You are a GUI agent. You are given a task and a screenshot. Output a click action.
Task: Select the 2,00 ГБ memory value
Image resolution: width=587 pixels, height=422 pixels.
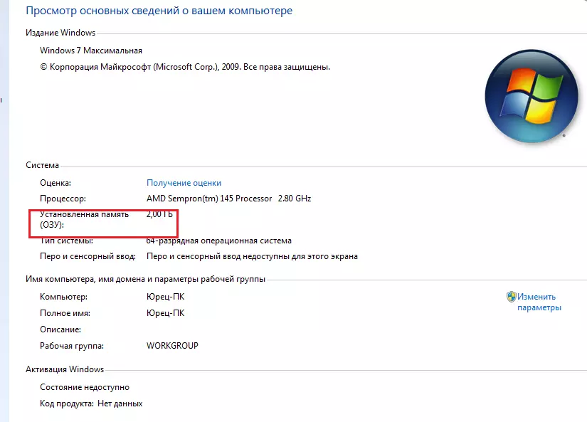(x=159, y=214)
